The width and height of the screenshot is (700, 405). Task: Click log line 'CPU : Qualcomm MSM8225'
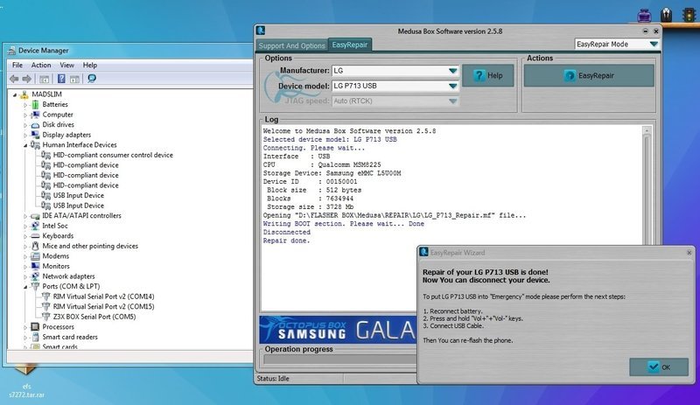pos(322,164)
